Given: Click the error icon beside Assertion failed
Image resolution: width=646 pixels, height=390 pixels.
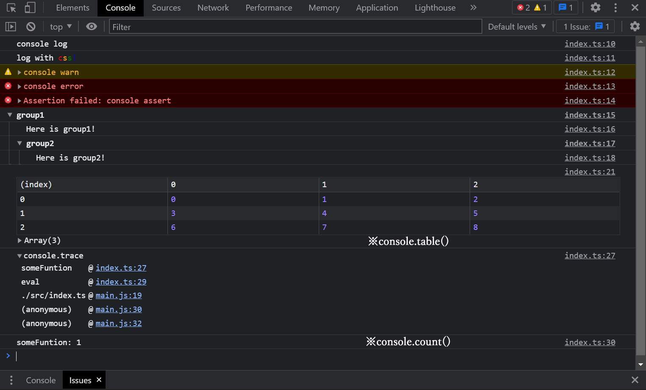Looking at the screenshot, I should click(8, 100).
